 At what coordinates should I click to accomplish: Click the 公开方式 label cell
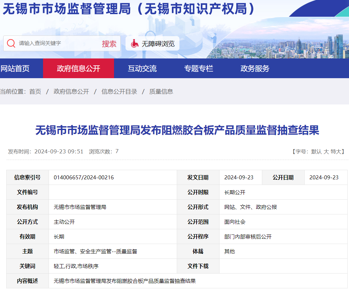point(28,222)
